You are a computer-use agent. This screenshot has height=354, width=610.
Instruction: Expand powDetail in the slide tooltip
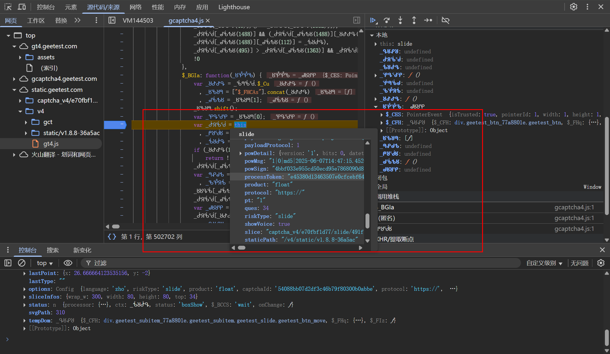tap(241, 153)
